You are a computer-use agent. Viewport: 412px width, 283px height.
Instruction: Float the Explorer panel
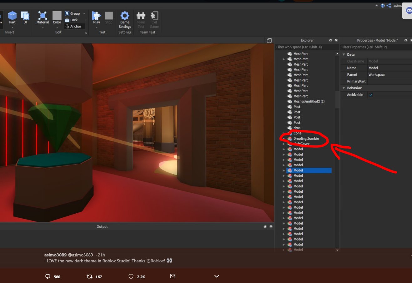coord(330,40)
